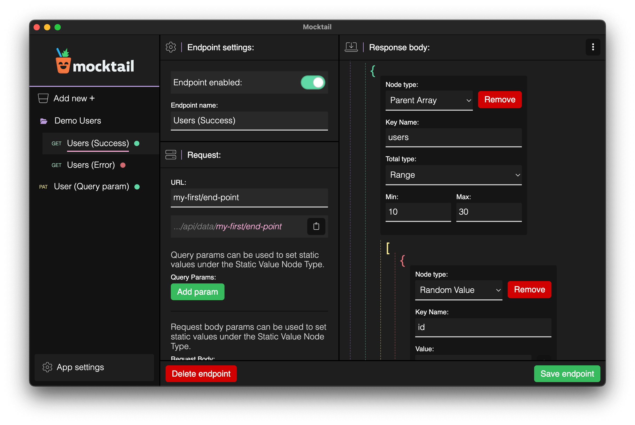
Task: Open the Range total type dropdown
Action: pyautogui.click(x=453, y=175)
